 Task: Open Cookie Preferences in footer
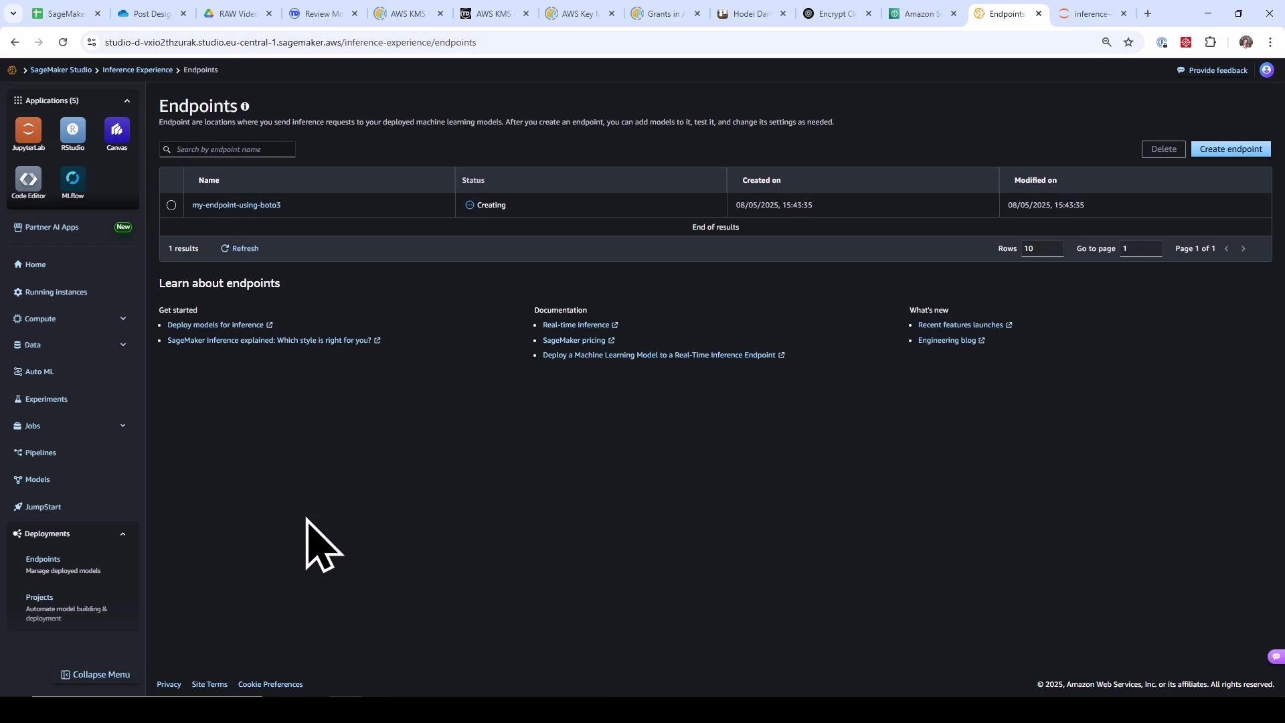click(x=270, y=685)
